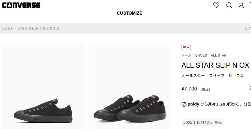The image size is (251, 129).
Task: Click the paidy logo
Action: tap(190, 104)
